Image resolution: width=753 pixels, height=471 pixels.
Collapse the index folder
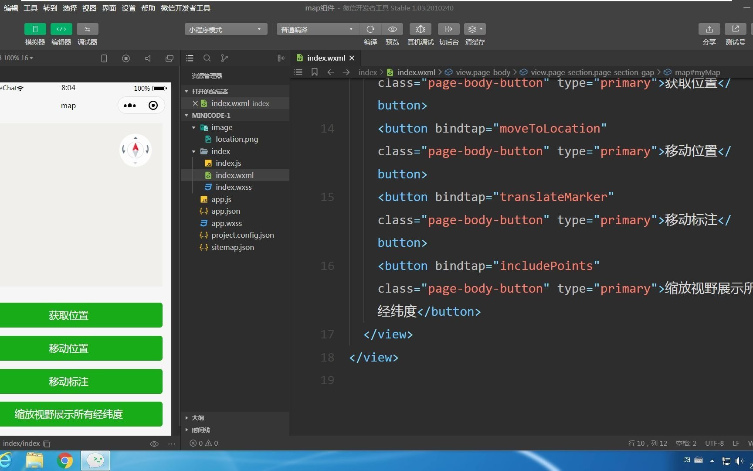point(235,151)
